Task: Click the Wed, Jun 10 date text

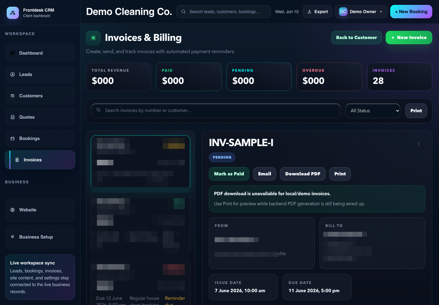Action: tap(287, 12)
